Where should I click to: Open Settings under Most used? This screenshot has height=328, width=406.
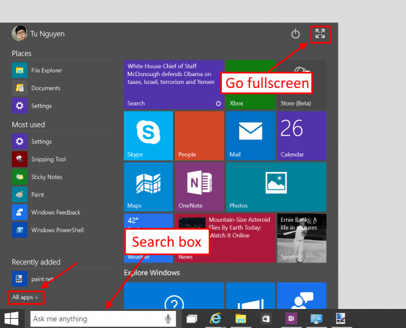[62, 142]
